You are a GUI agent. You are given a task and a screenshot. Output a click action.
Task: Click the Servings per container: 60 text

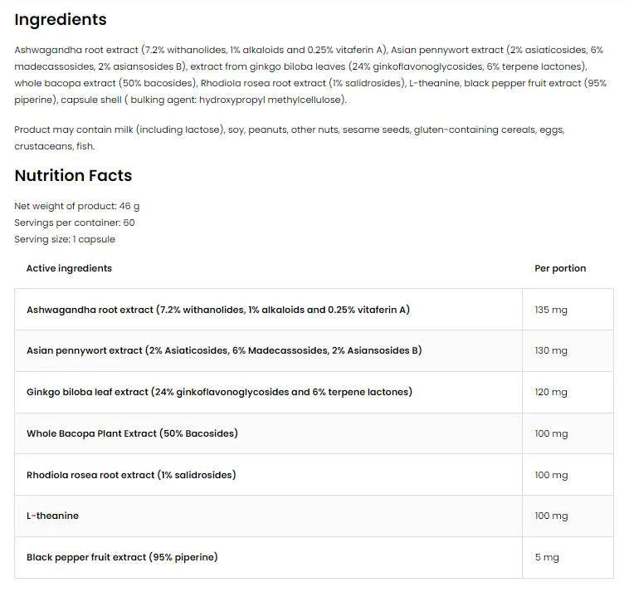(x=75, y=223)
